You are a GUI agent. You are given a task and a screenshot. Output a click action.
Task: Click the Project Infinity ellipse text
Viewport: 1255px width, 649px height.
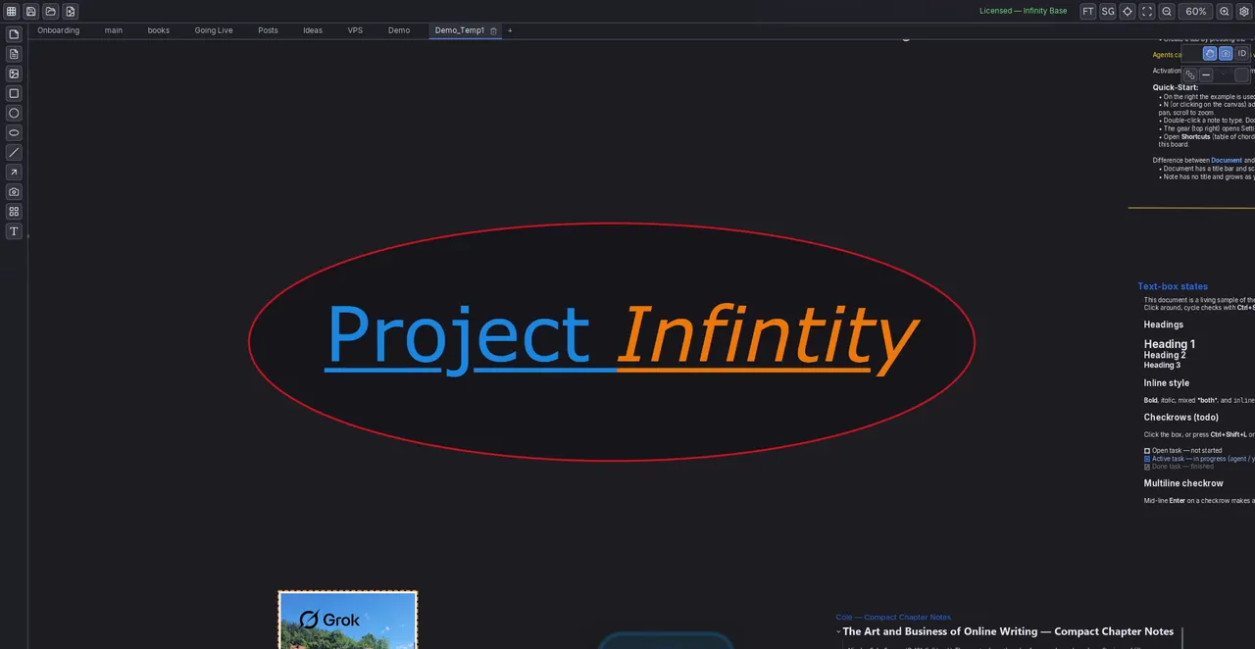(621, 339)
